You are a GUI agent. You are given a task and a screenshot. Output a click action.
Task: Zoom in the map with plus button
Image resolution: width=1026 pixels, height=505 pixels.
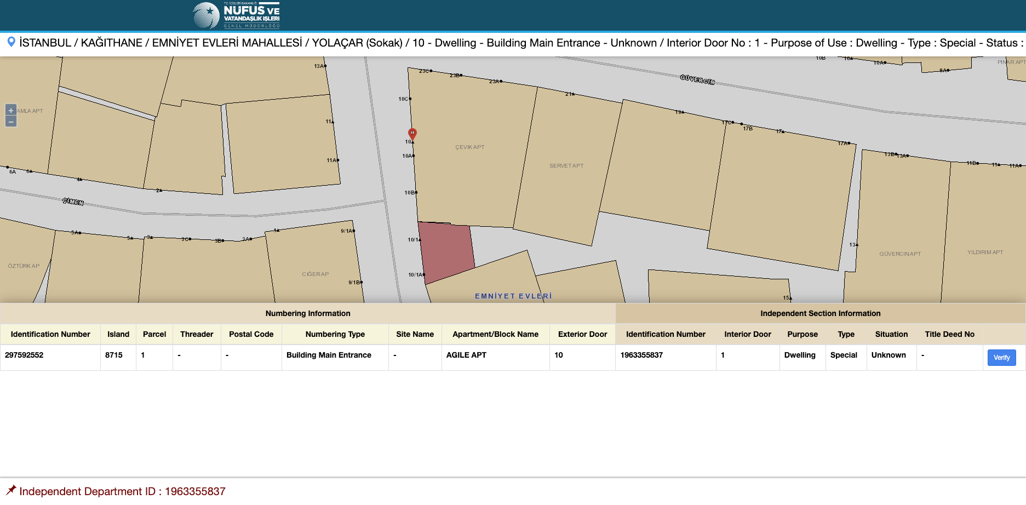click(10, 110)
